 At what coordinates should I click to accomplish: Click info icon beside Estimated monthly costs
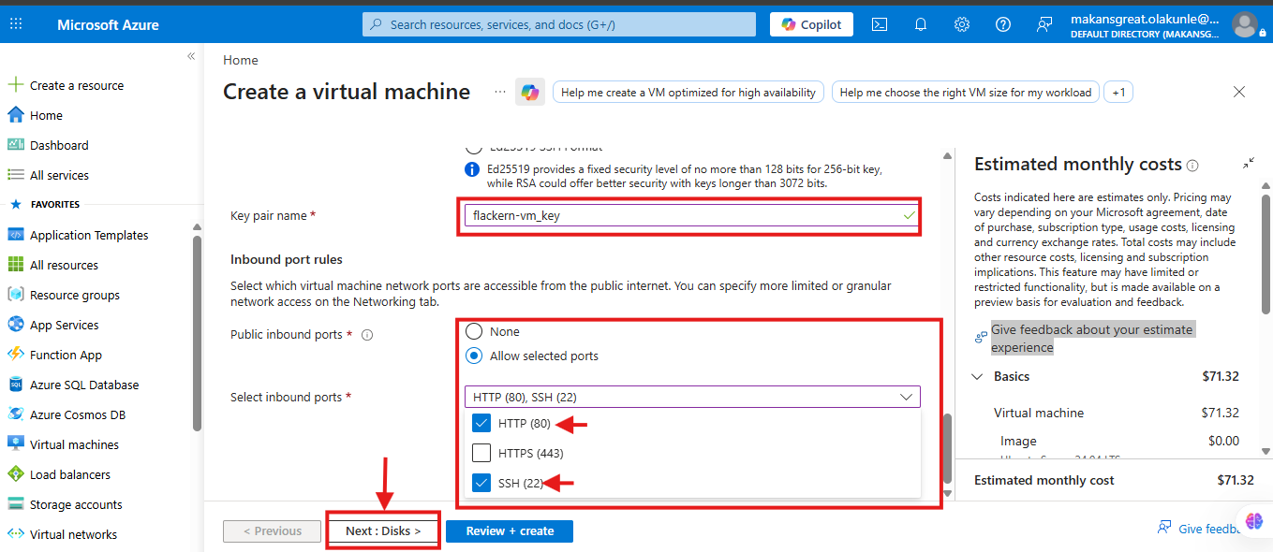point(1192,166)
